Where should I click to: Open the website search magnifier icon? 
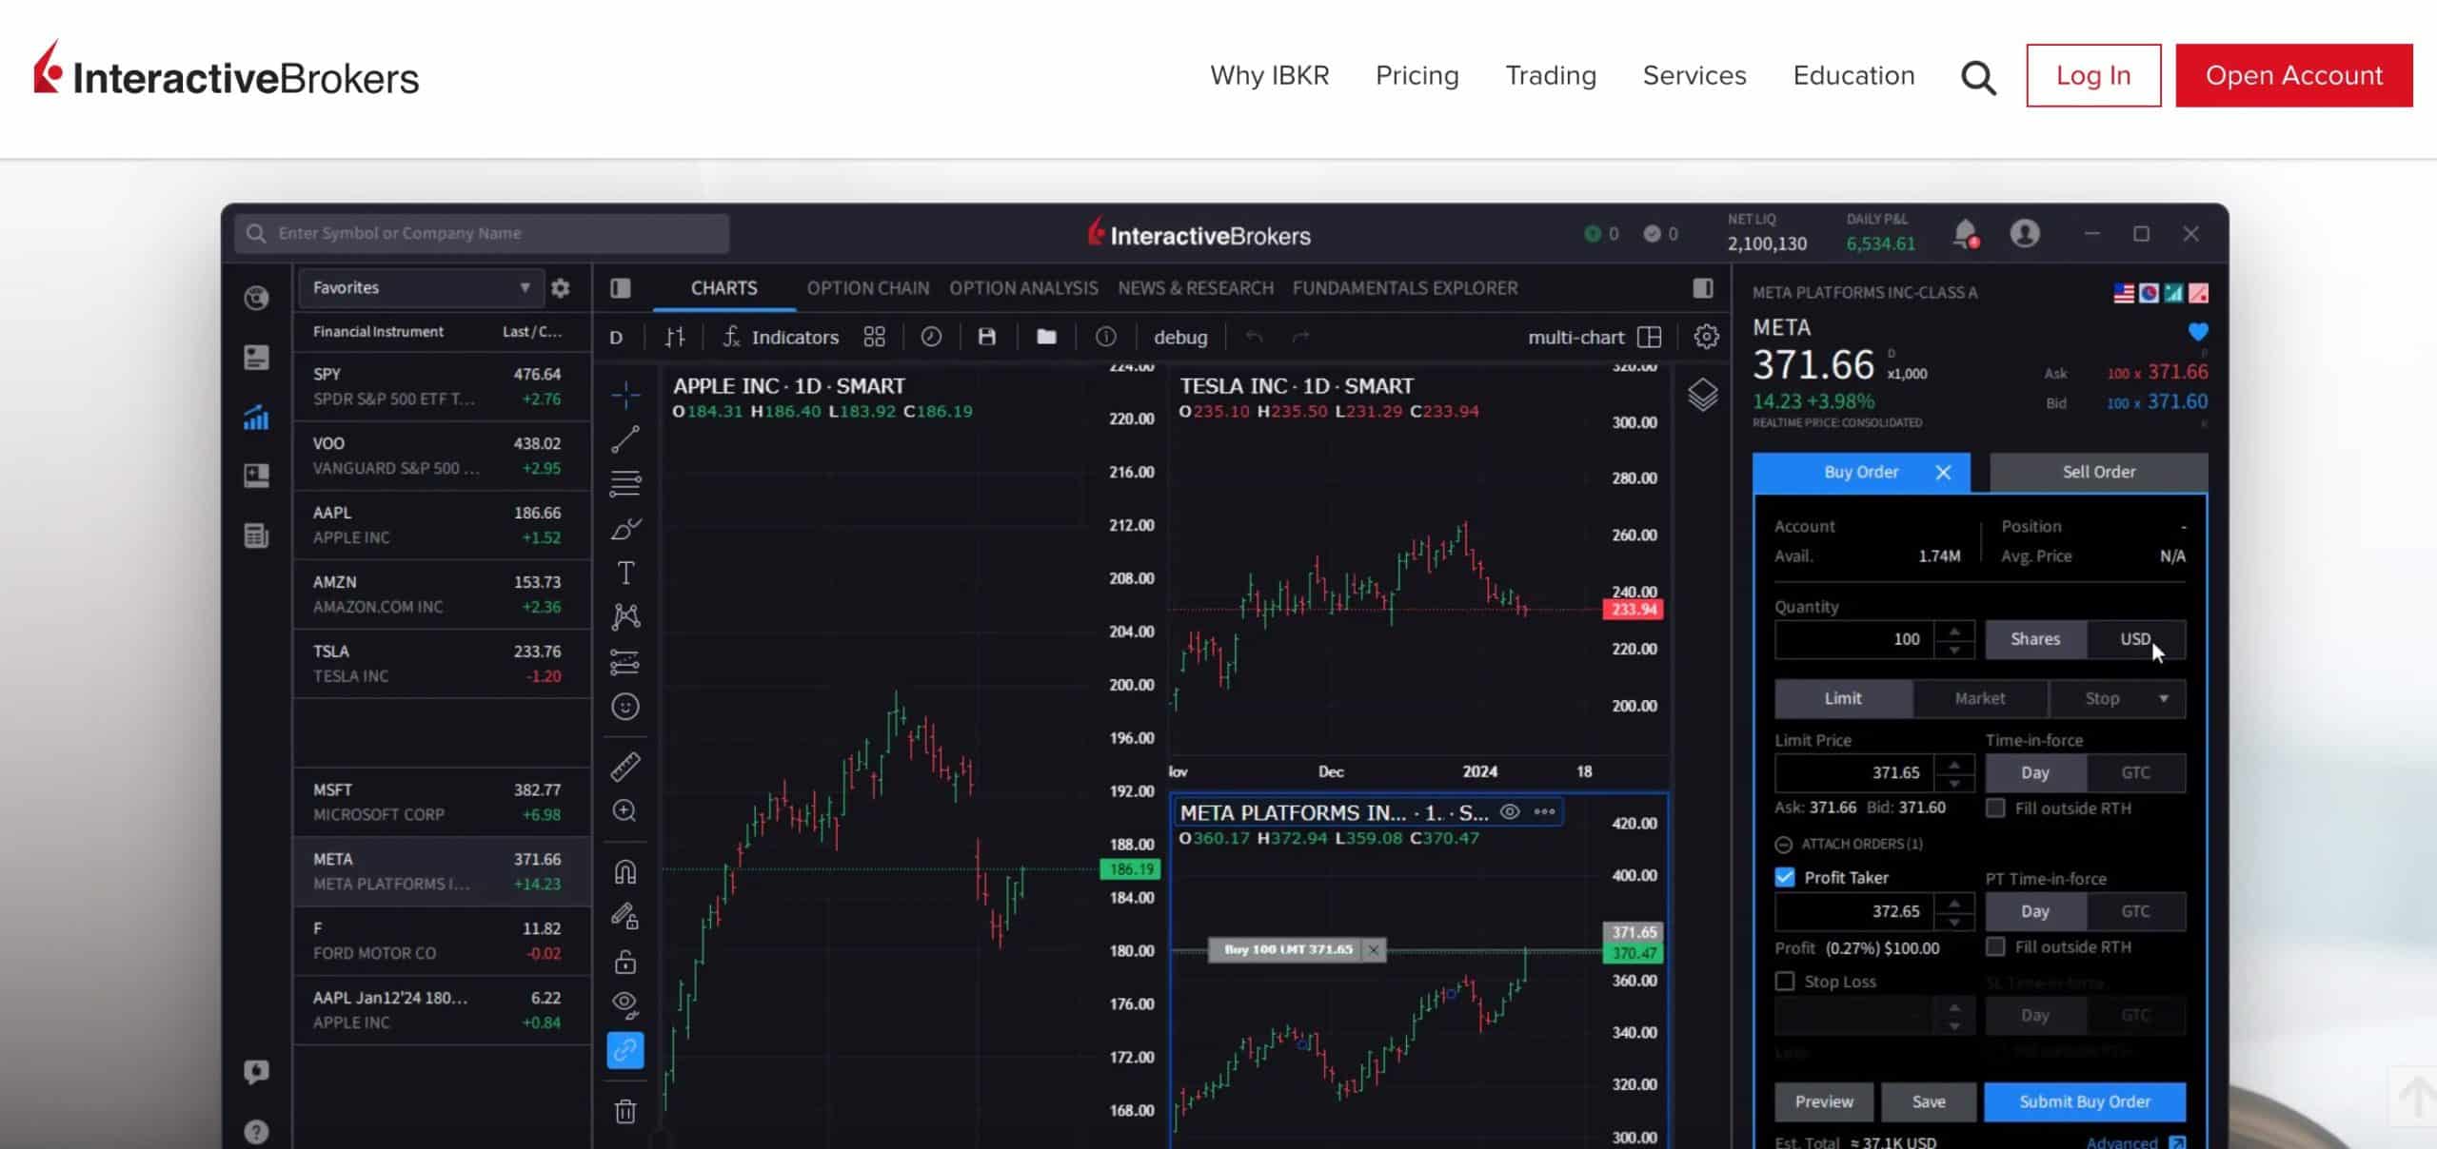pyautogui.click(x=1978, y=77)
